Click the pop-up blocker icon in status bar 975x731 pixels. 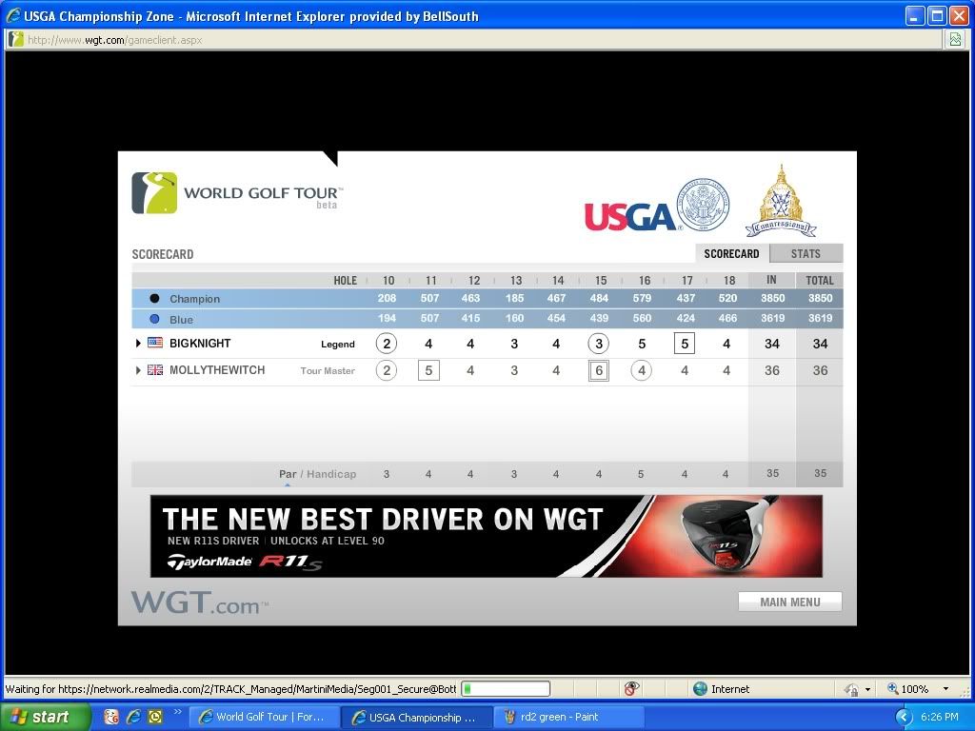[x=631, y=689]
